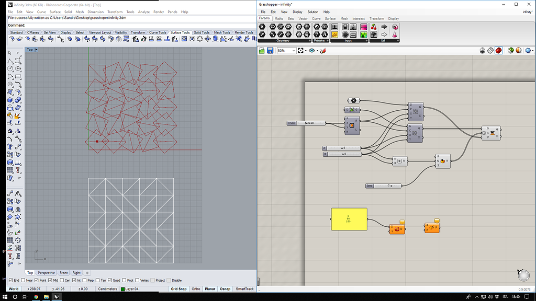The image size is (536, 301).
Task: Select the cherry Cluster icon in Util panel
Action: click(x=374, y=27)
